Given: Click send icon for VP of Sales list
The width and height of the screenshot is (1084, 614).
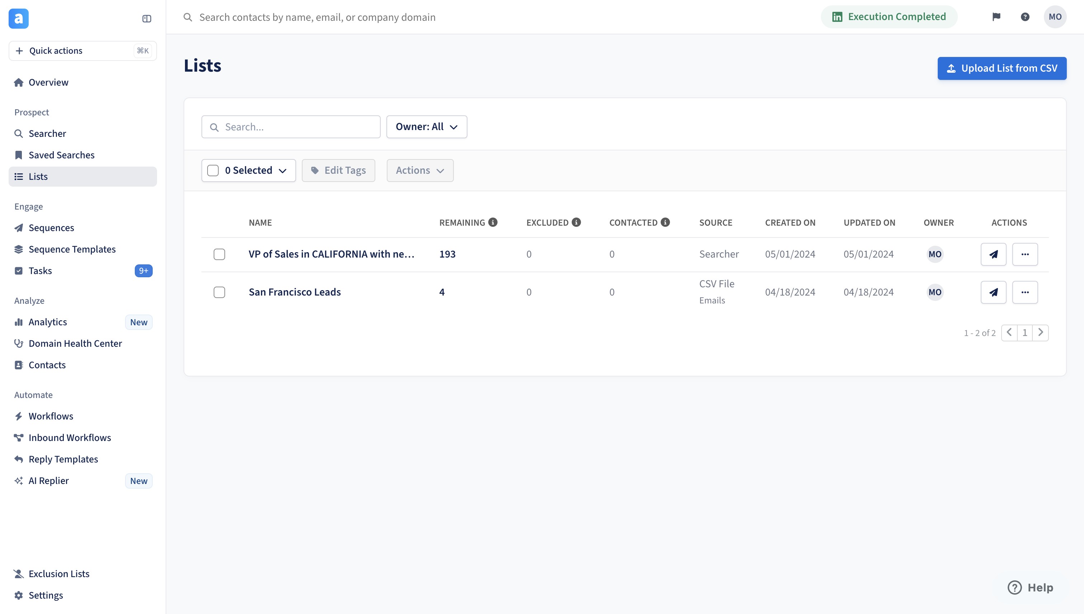Looking at the screenshot, I should tap(993, 254).
